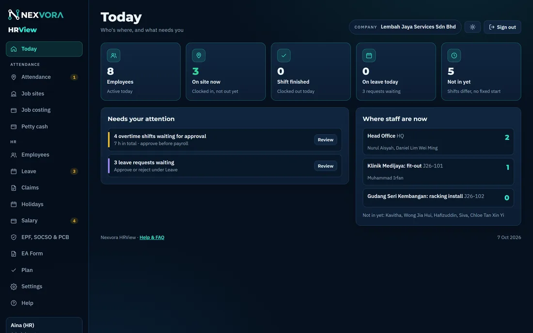
Task: Click the Claims document icon
Action: [14, 188]
